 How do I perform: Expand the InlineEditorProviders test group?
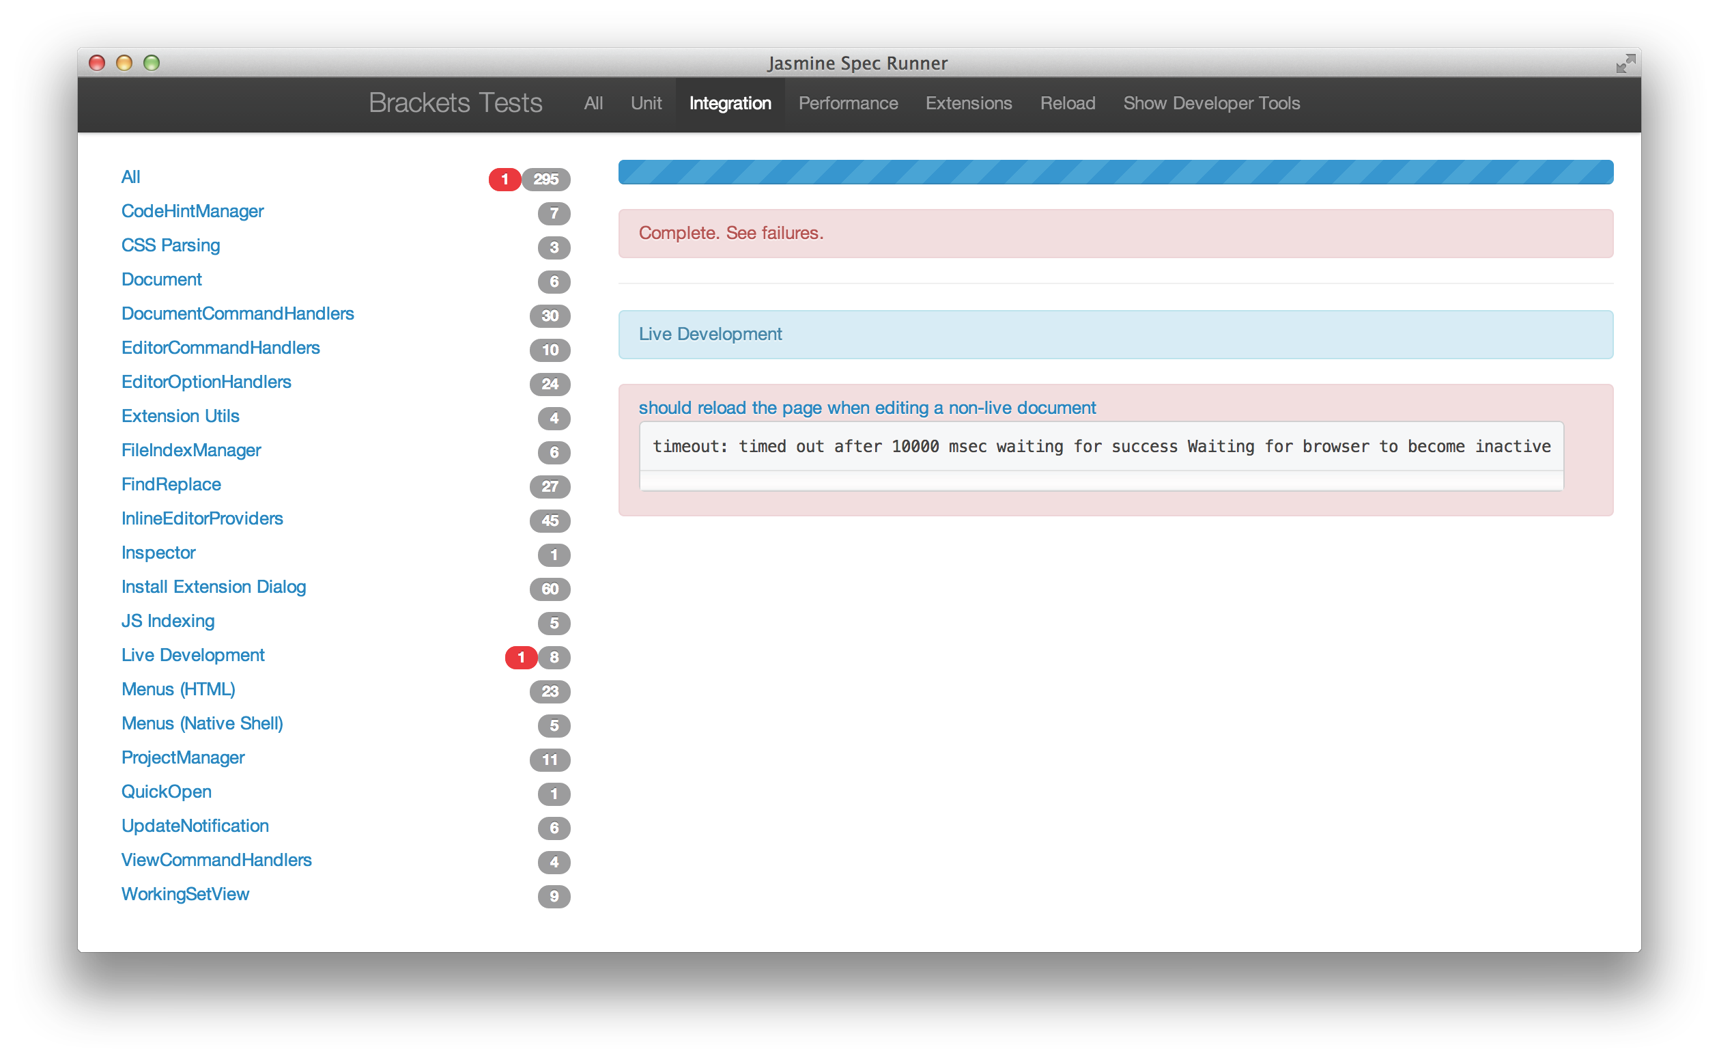203,518
